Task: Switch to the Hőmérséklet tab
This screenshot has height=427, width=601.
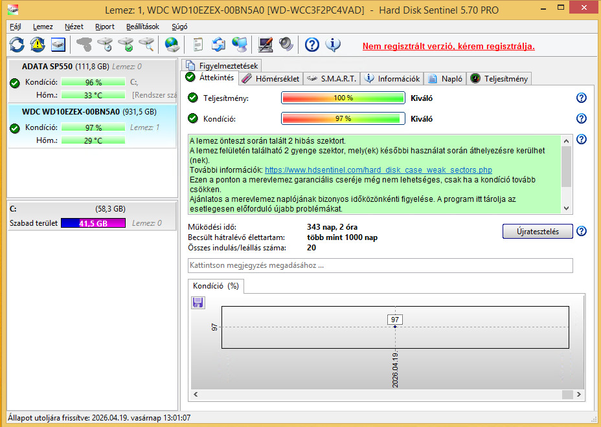Action: tap(271, 78)
